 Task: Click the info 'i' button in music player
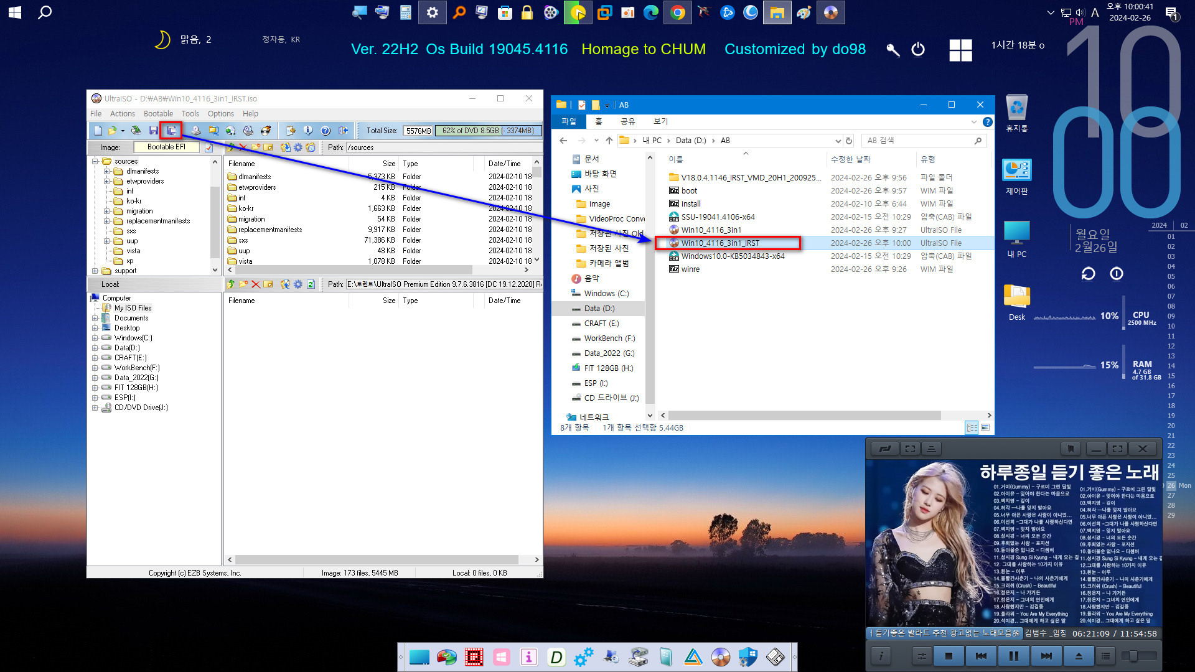[881, 656]
